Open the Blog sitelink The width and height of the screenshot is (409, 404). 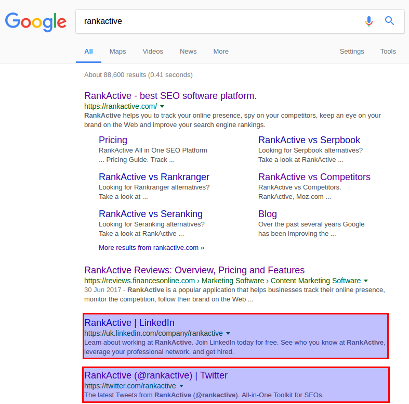(267, 214)
